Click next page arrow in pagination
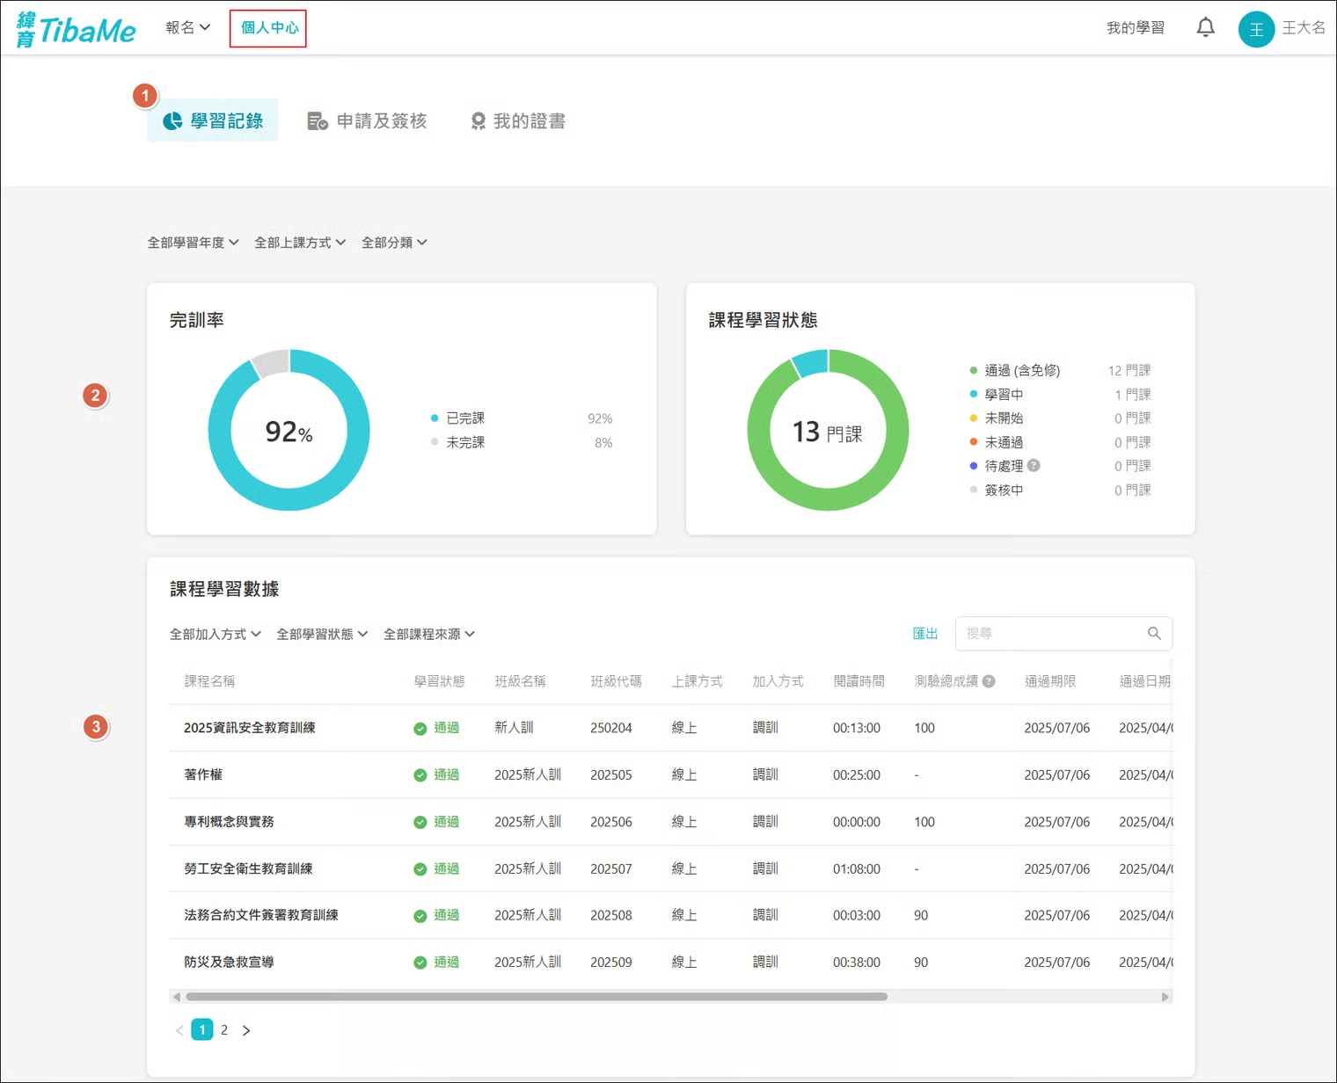1337x1083 pixels. point(246,1030)
